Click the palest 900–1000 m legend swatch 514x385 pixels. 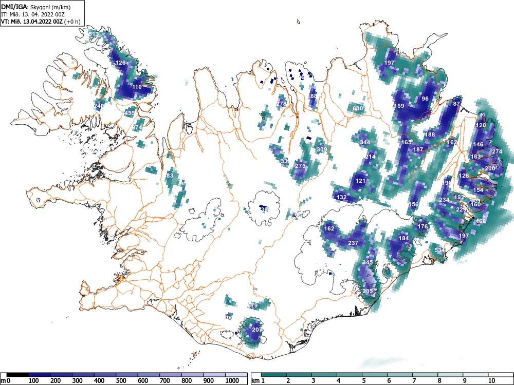click(x=214, y=375)
